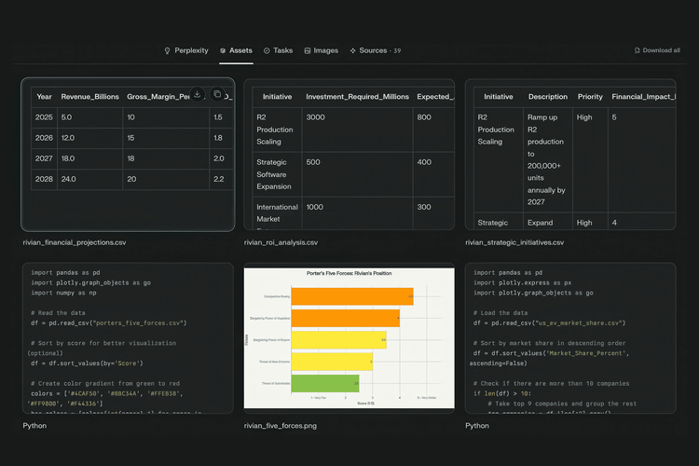Viewport: 699px width, 466px height.
Task: Click the 800 expected value cell
Action: point(433,130)
